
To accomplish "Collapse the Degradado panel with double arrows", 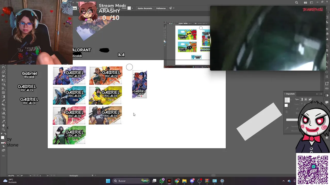I will click(x=317, y=94).
